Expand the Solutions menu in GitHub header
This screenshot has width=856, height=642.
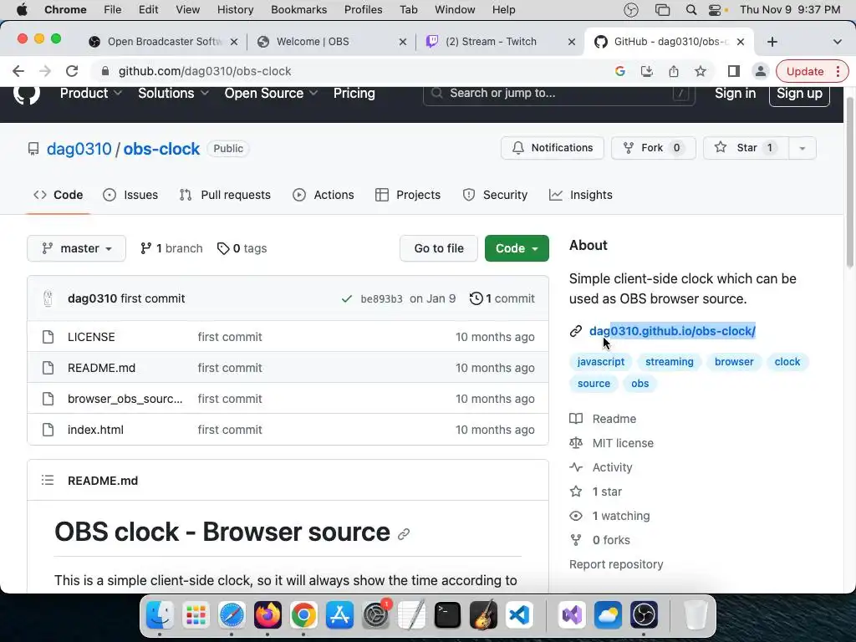pos(173,94)
